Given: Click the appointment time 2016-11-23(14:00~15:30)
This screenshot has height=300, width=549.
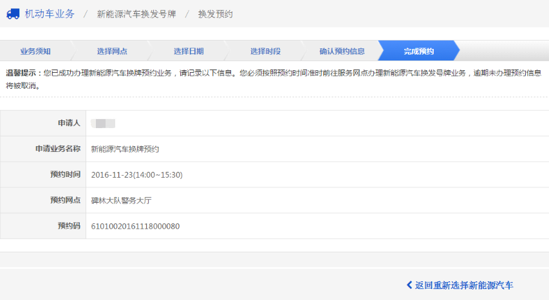Looking at the screenshot, I should pyautogui.click(x=137, y=174).
